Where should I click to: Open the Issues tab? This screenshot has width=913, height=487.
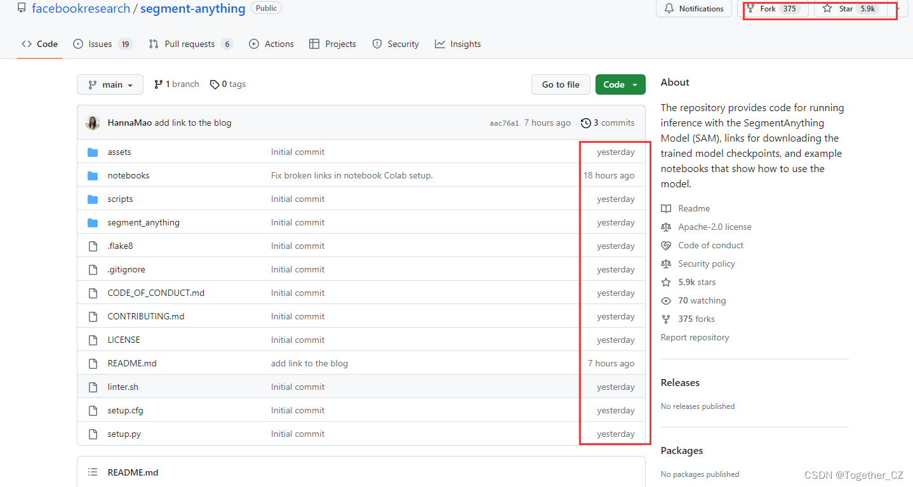103,44
